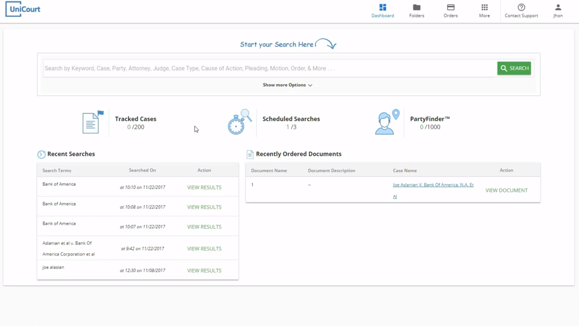Image resolution: width=579 pixels, height=326 pixels.
Task: Click the green SEARCH button
Action: click(514, 68)
